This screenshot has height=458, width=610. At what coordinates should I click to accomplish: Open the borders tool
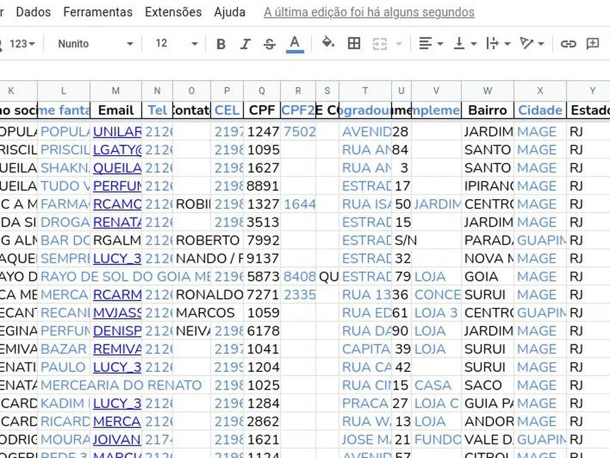click(x=354, y=43)
